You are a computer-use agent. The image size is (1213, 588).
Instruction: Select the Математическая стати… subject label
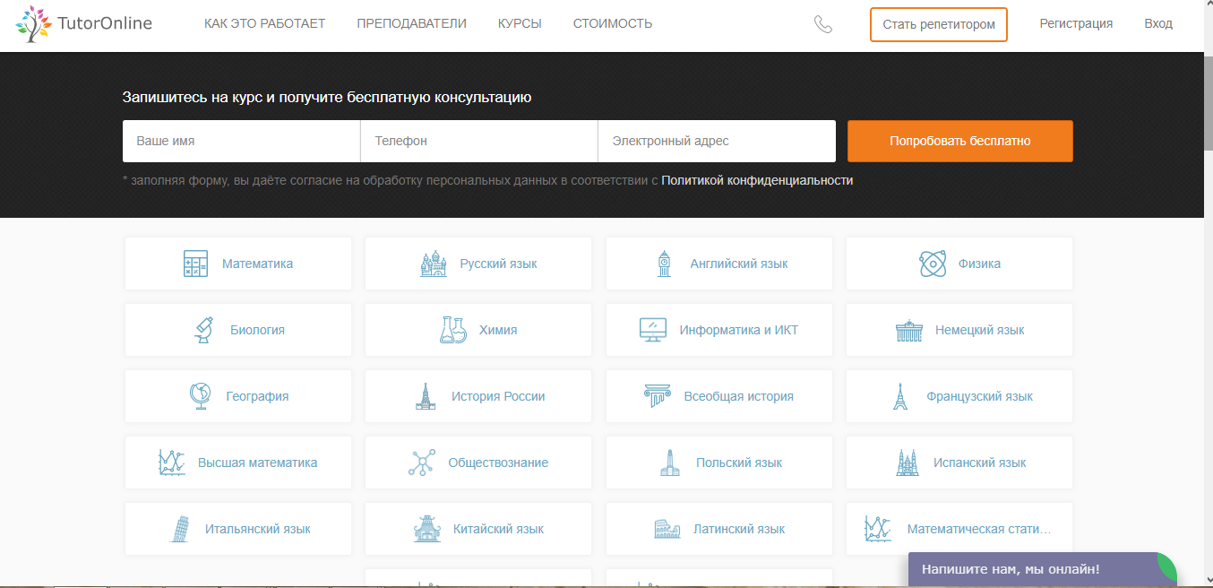pos(979,529)
